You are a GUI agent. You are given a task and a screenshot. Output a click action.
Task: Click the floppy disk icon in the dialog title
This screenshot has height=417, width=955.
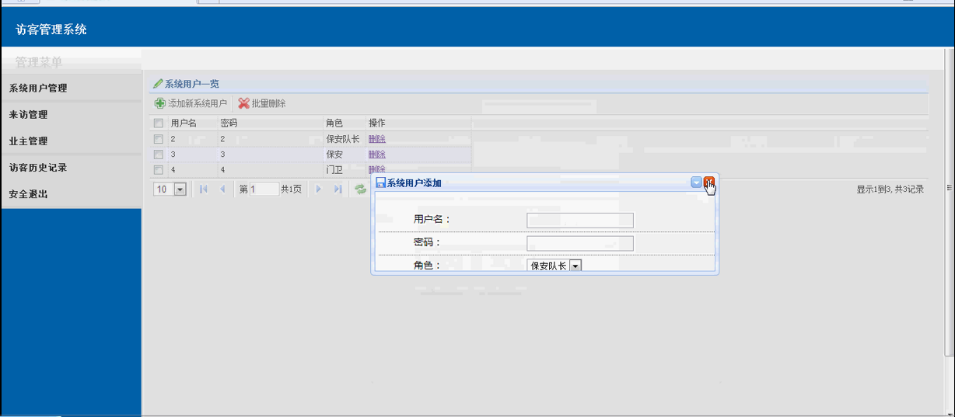point(381,183)
